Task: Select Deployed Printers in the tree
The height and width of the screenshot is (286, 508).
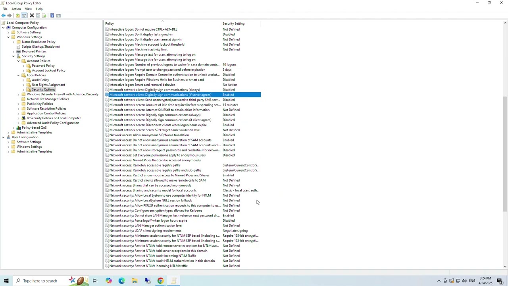Action: click(34, 51)
